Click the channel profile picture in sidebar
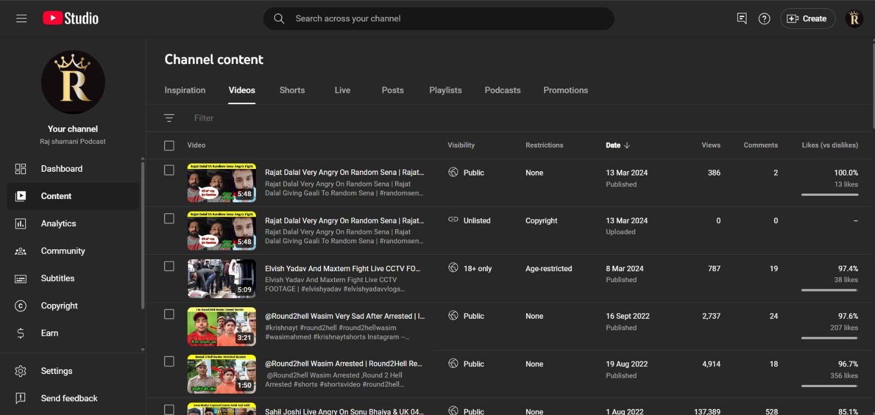The width and height of the screenshot is (875, 415). (x=73, y=83)
